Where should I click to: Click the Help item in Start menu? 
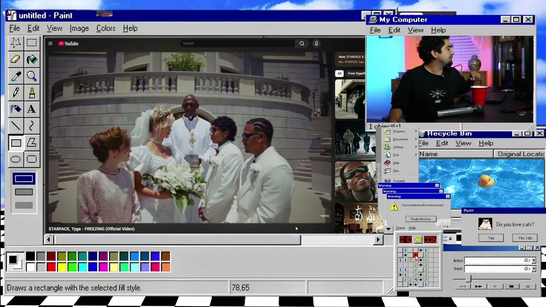pos(396,163)
